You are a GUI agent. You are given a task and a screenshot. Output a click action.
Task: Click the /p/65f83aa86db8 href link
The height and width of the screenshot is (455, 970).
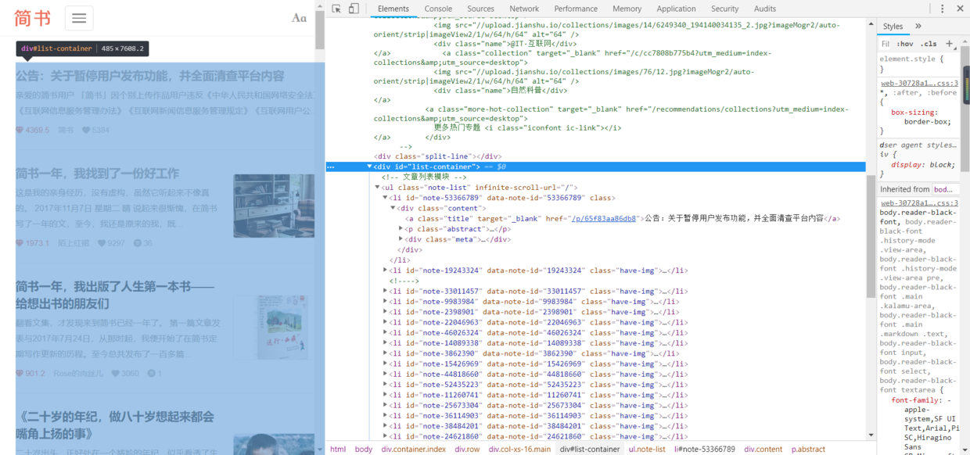coord(603,218)
